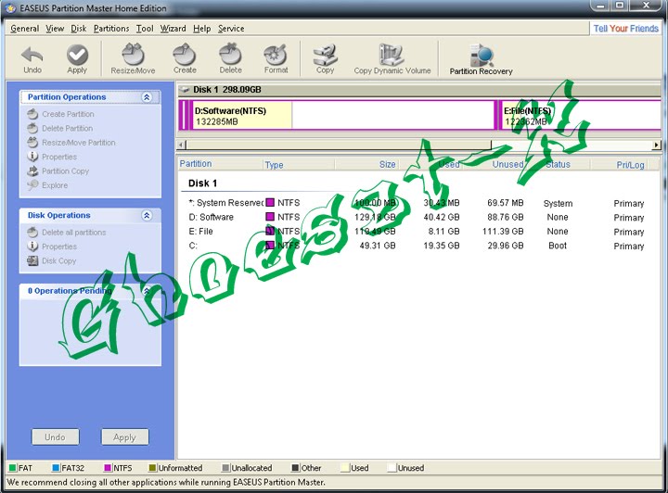The height and width of the screenshot is (493, 668).
Task: Select the Resize/Move toolbar tool
Action: click(x=133, y=59)
